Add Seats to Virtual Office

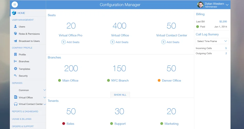click(x=122, y=42)
